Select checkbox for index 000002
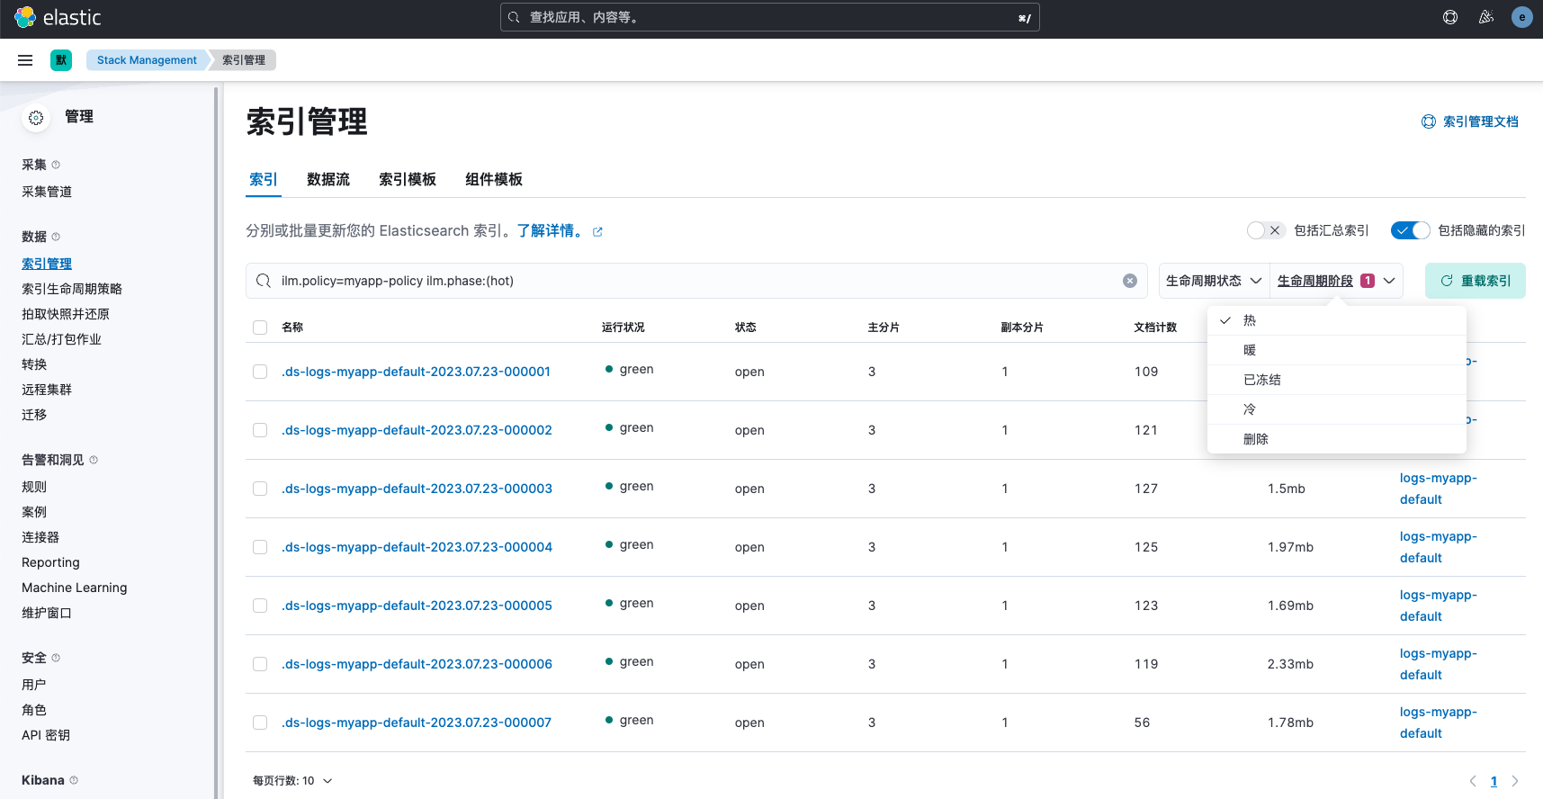 (260, 430)
